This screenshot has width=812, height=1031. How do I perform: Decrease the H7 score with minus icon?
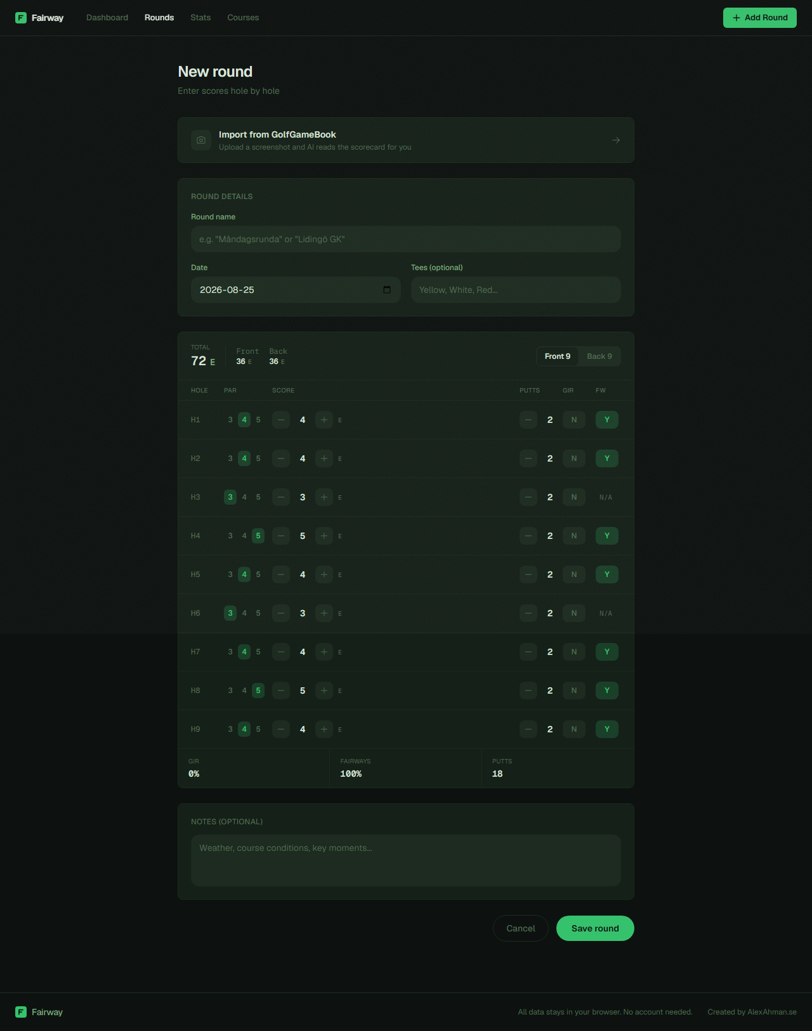[281, 652]
